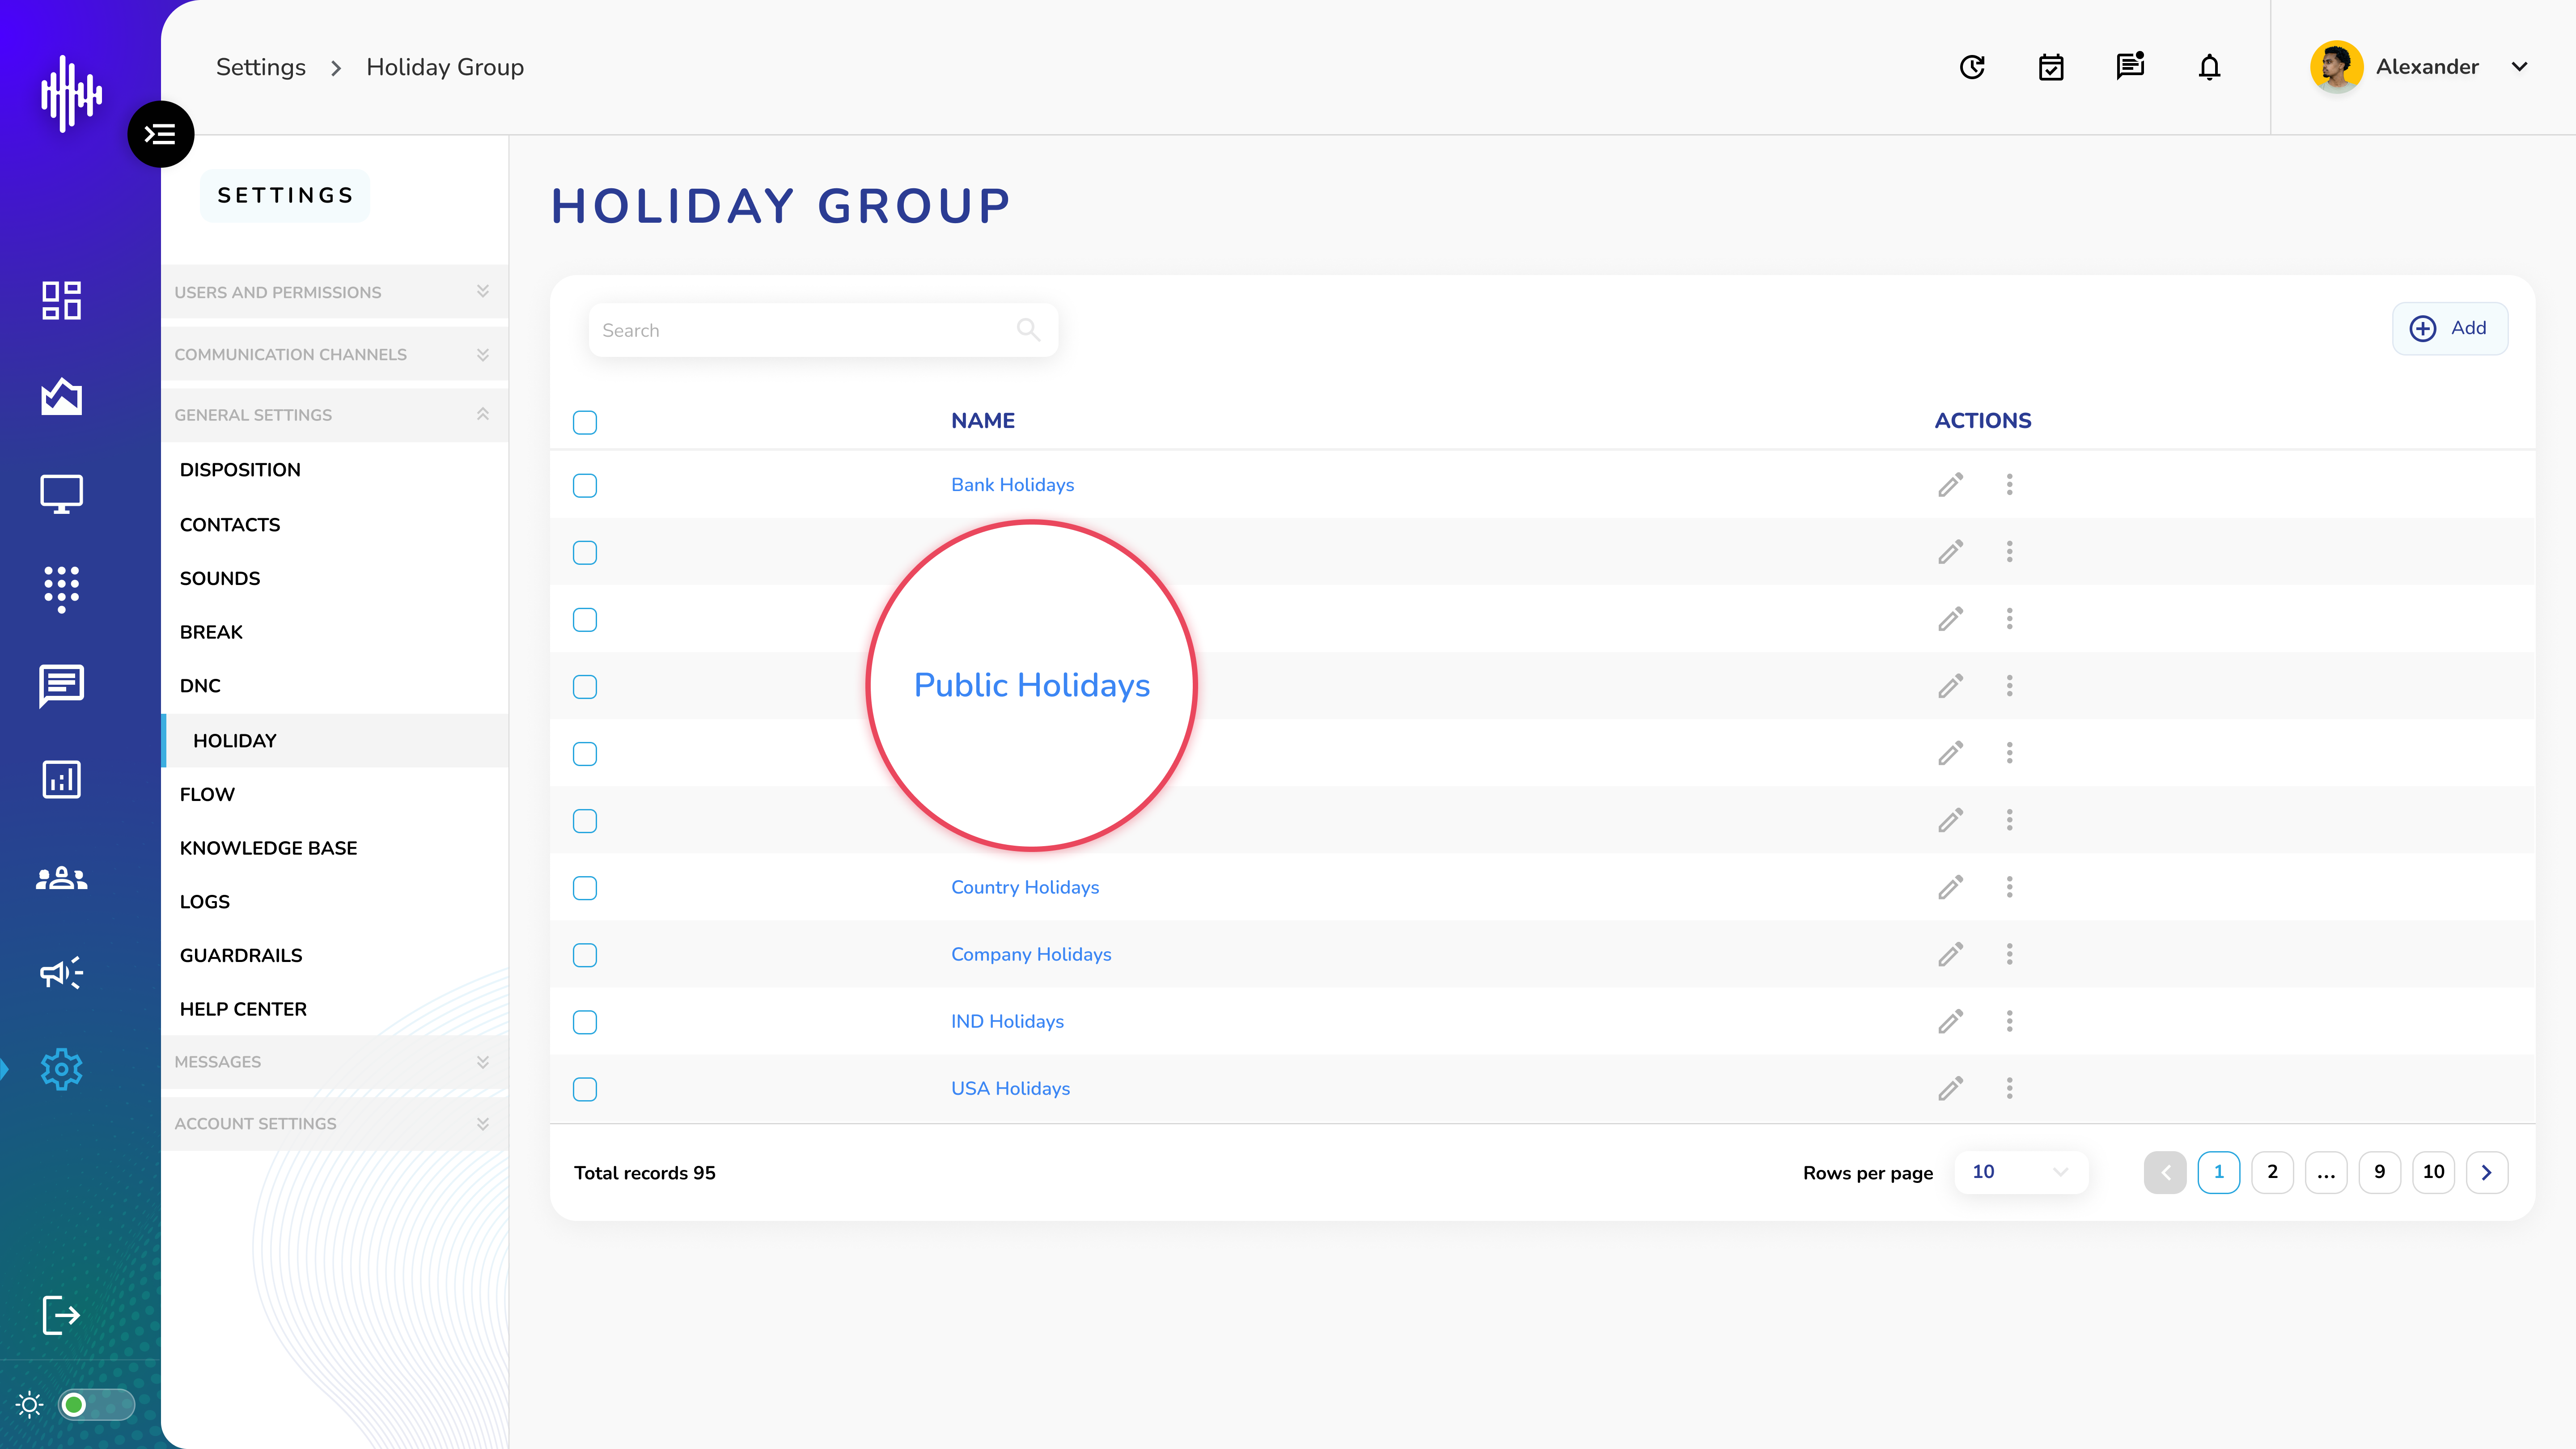This screenshot has height=1449, width=2576.
Task: Go to page 2 of records
Action: click(2272, 1172)
